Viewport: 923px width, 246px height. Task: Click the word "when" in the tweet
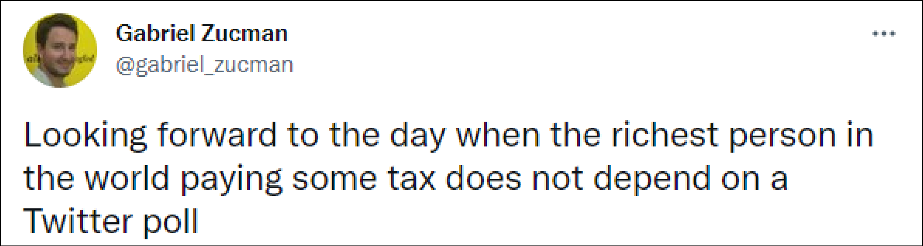(497, 136)
